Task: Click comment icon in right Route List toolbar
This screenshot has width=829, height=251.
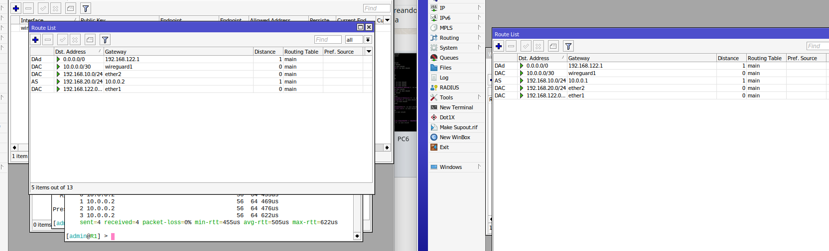Action: click(553, 46)
